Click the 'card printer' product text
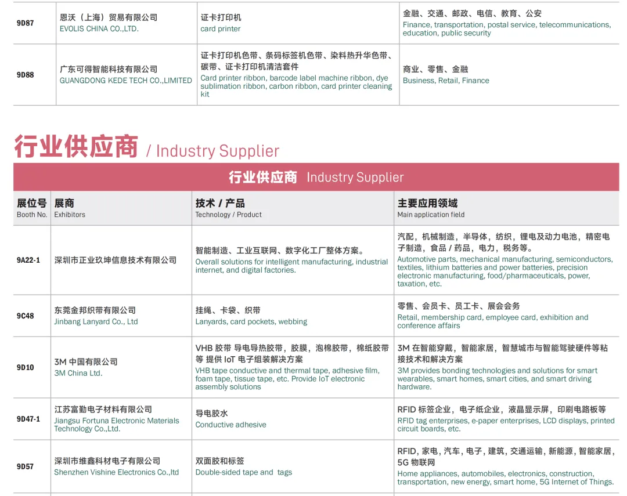 point(221,29)
